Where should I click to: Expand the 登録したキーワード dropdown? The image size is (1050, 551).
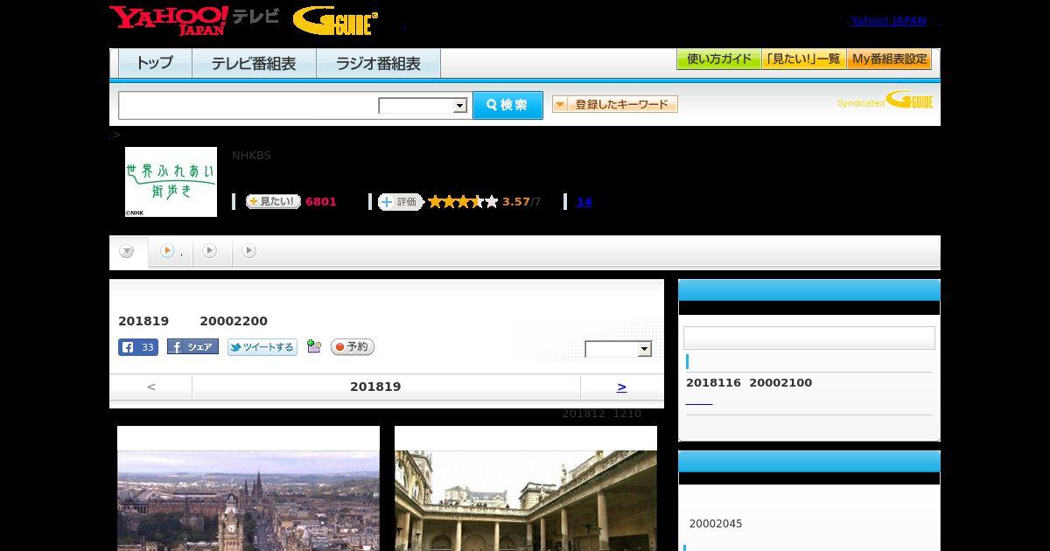tap(615, 104)
